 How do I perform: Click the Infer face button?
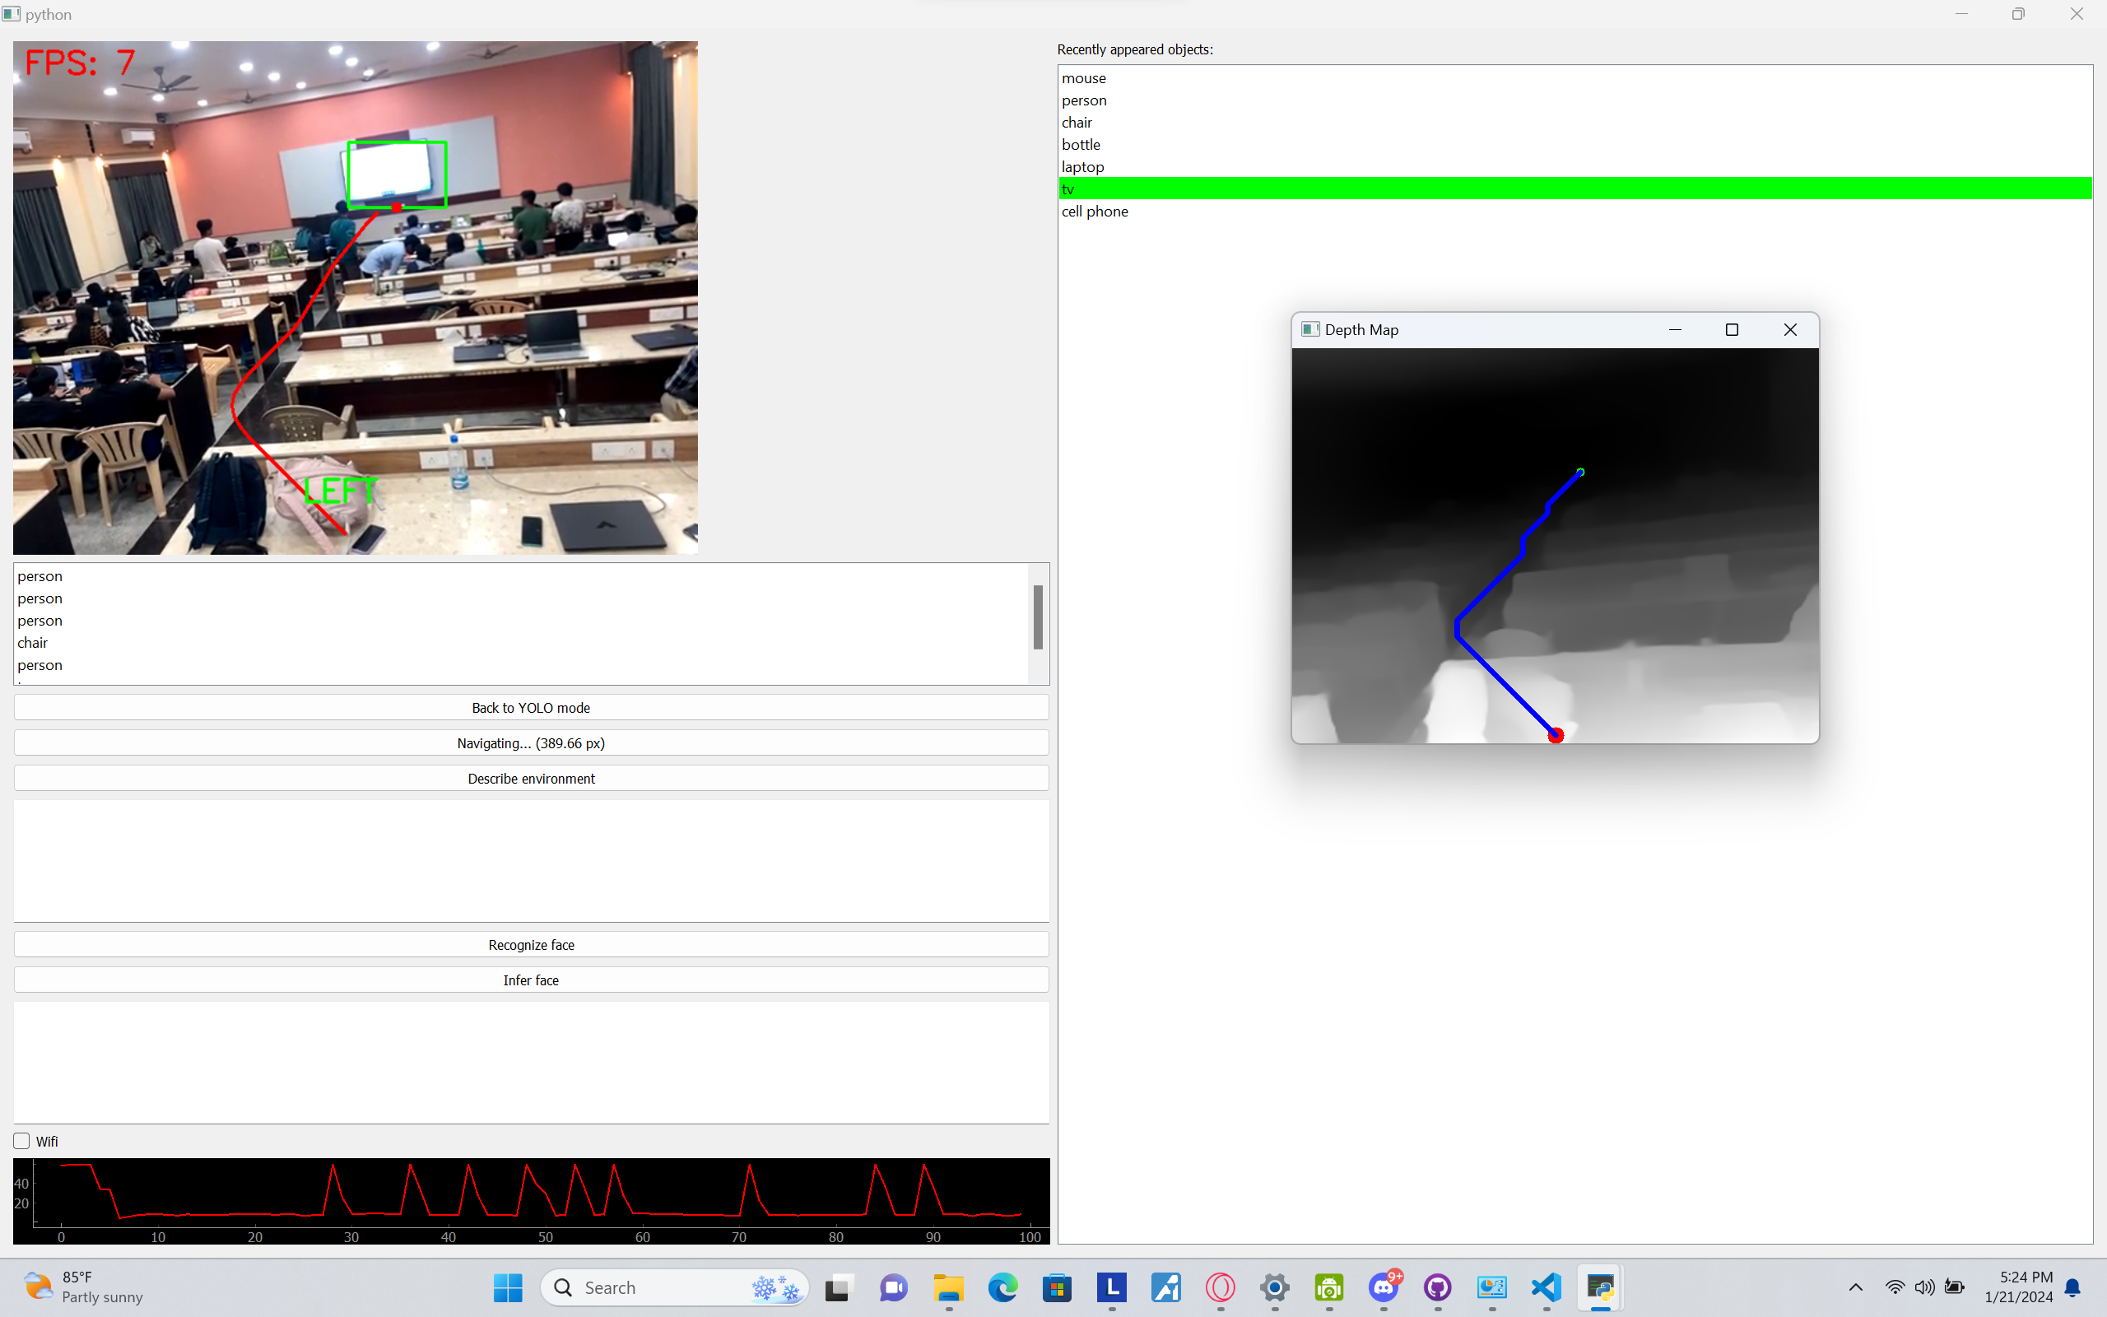point(531,980)
